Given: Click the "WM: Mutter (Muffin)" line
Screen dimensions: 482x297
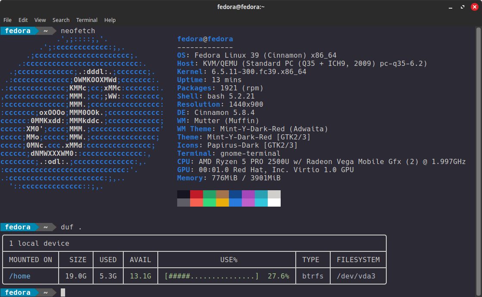Looking at the screenshot, I should pyautogui.click(x=218, y=121).
